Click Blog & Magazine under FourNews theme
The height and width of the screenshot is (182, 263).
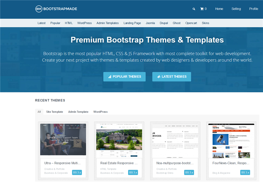point(221,173)
